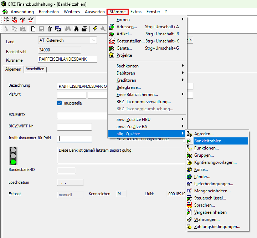Expand Freie Bilanzschemen submenu
257x238 pixels.
[147, 95]
